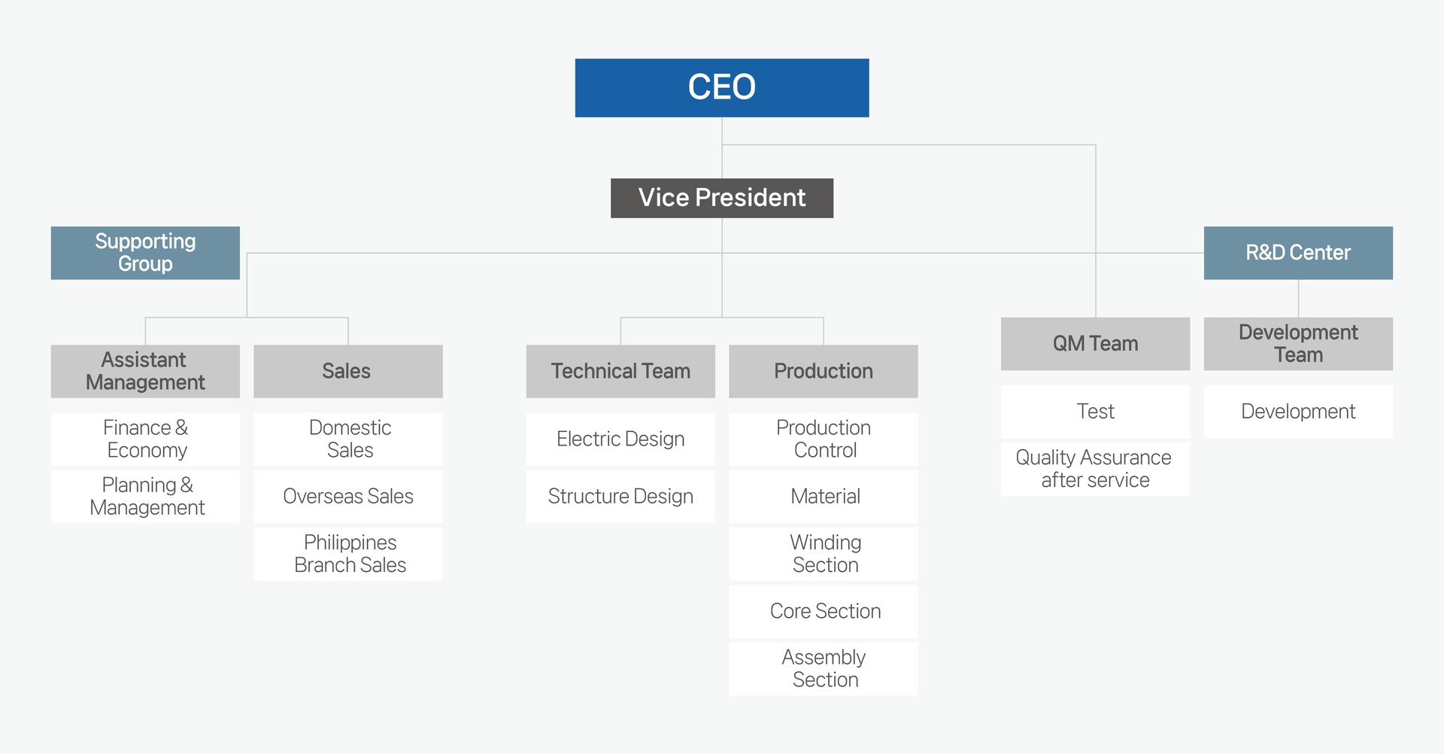
Task: Click the Supporting Group box
Action: (x=145, y=253)
